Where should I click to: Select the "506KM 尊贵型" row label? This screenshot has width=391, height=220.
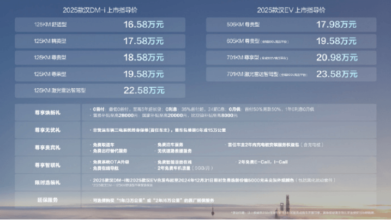tap(243, 25)
